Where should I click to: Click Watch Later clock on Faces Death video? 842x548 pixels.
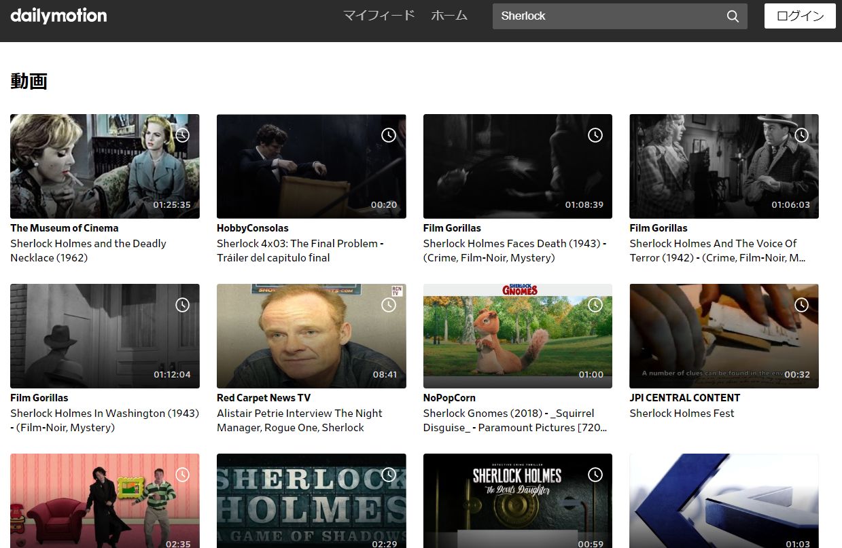pyautogui.click(x=595, y=135)
